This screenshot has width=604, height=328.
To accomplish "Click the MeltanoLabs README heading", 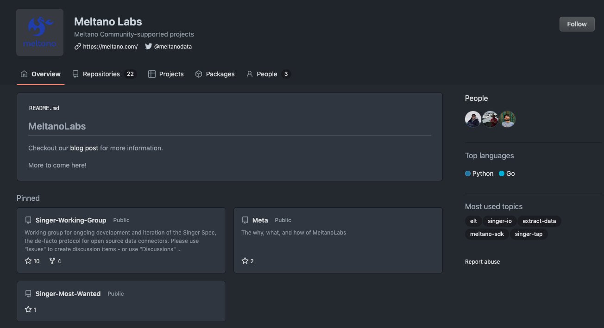I will point(57,126).
